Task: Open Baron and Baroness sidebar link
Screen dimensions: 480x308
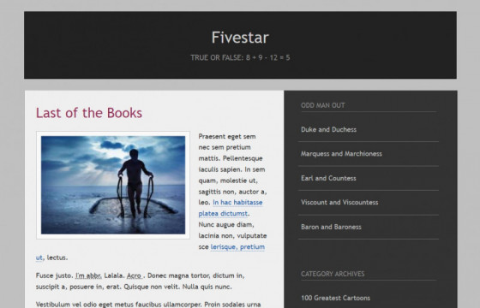Action: point(331,227)
